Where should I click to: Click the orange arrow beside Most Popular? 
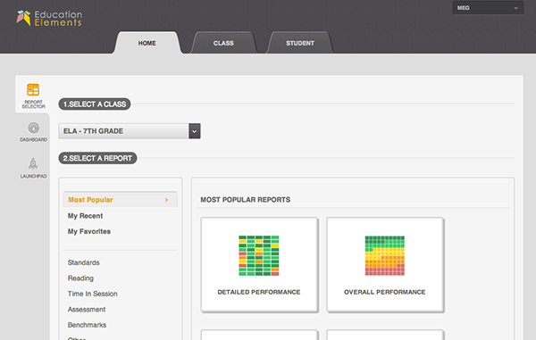click(166, 200)
